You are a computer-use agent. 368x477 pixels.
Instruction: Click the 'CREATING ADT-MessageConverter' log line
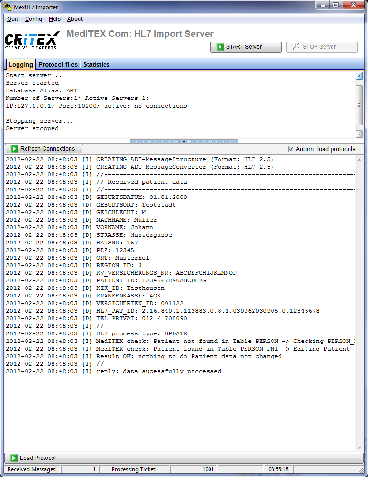(x=140, y=167)
